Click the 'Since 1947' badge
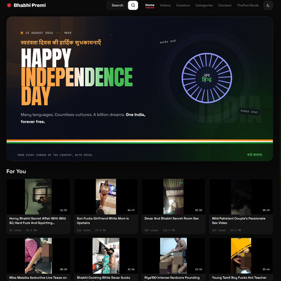 click(249, 111)
